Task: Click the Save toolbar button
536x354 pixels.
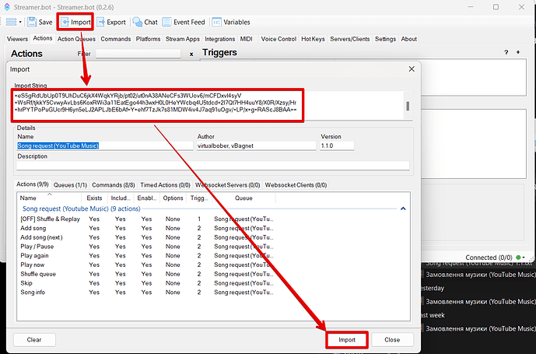Action: click(x=40, y=23)
